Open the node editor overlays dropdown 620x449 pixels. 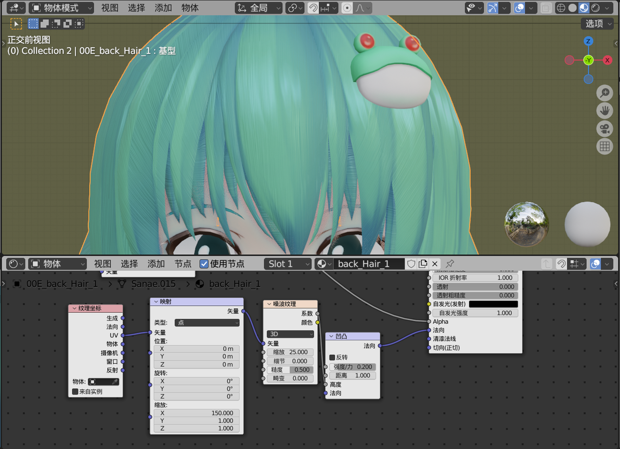point(608,264)
